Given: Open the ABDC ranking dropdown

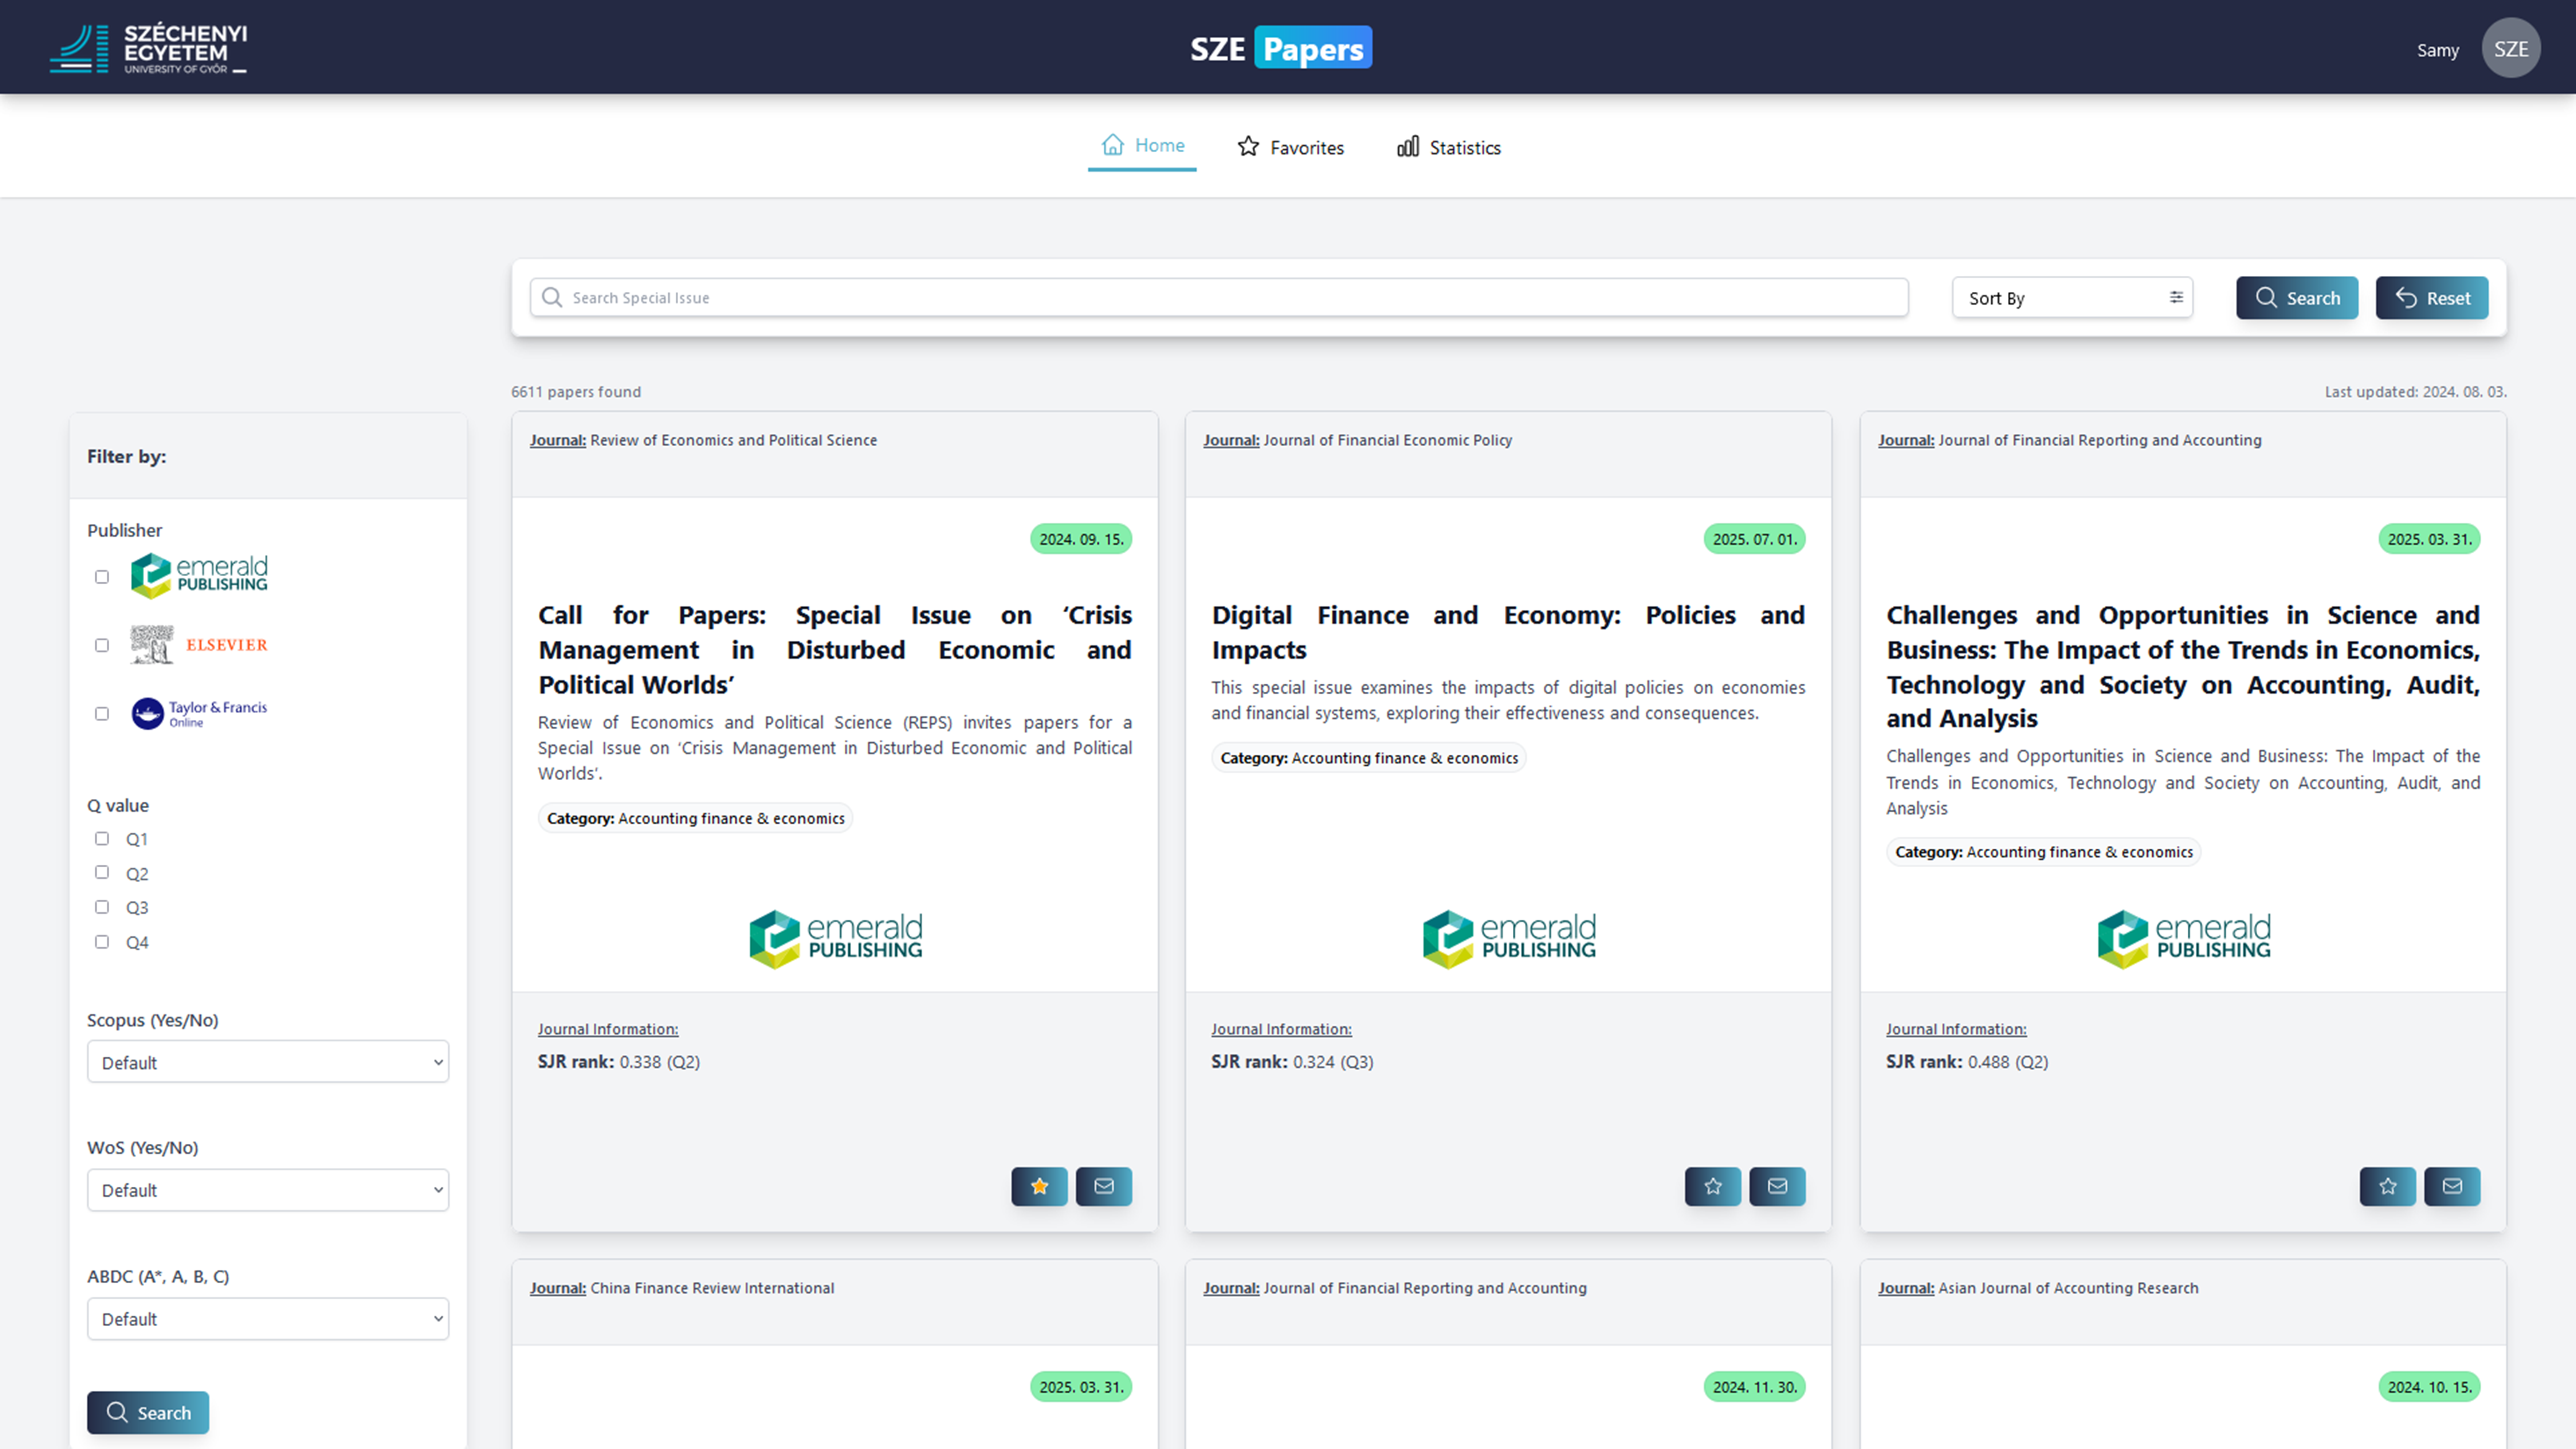Looking at the screenshot, I should coord(268,1319).
